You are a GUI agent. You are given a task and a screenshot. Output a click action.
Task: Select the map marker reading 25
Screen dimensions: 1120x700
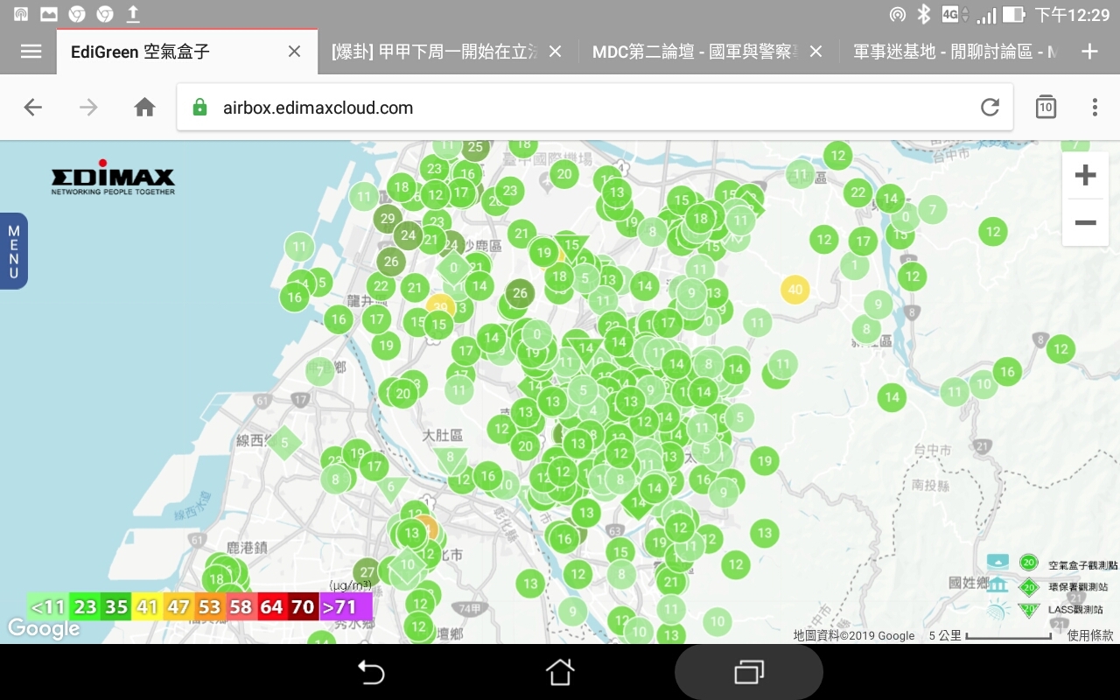[x=475, y=148]
